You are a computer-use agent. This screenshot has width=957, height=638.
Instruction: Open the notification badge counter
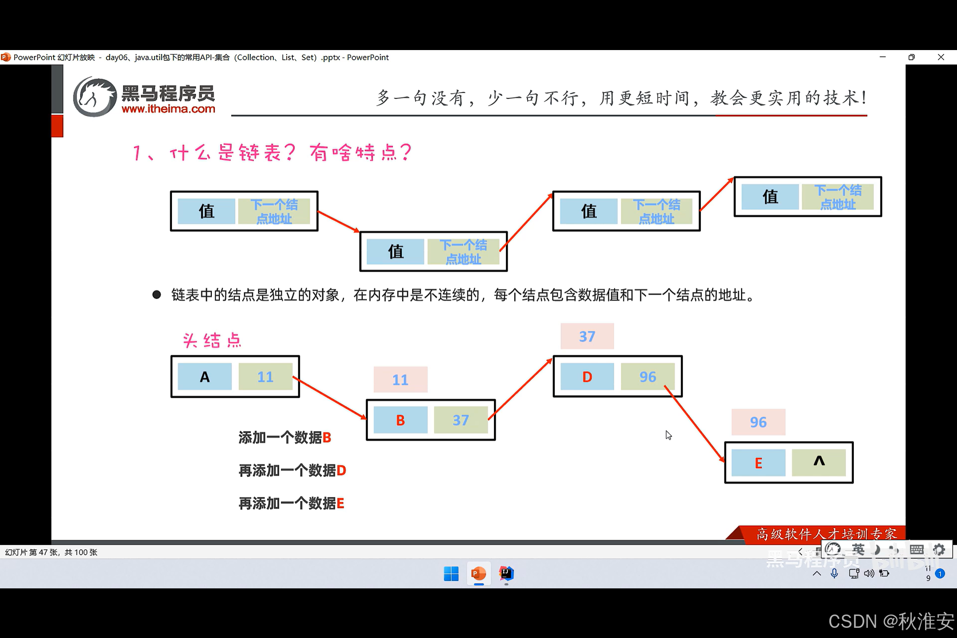click(x=940, y=574)
